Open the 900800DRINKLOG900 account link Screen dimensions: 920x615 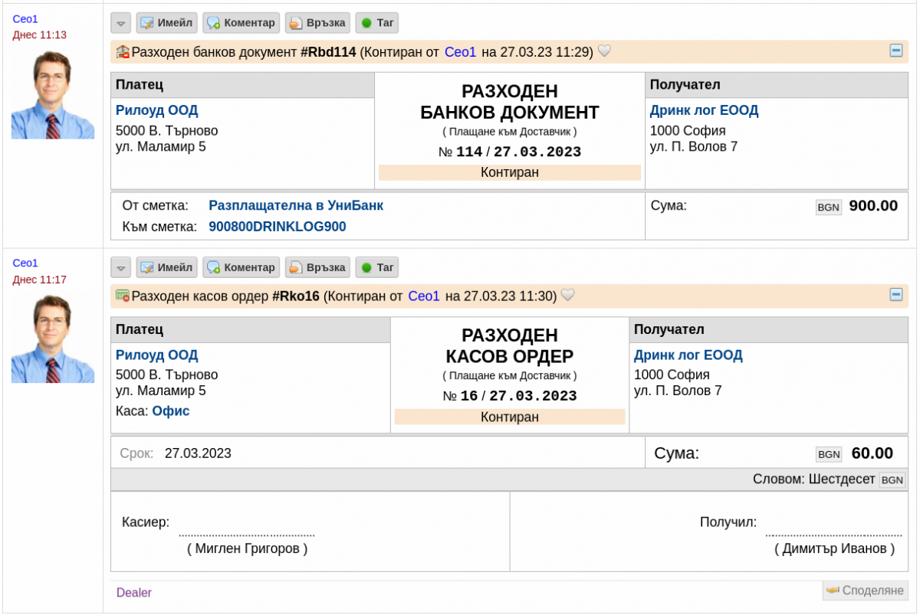(x=277, y=227)
